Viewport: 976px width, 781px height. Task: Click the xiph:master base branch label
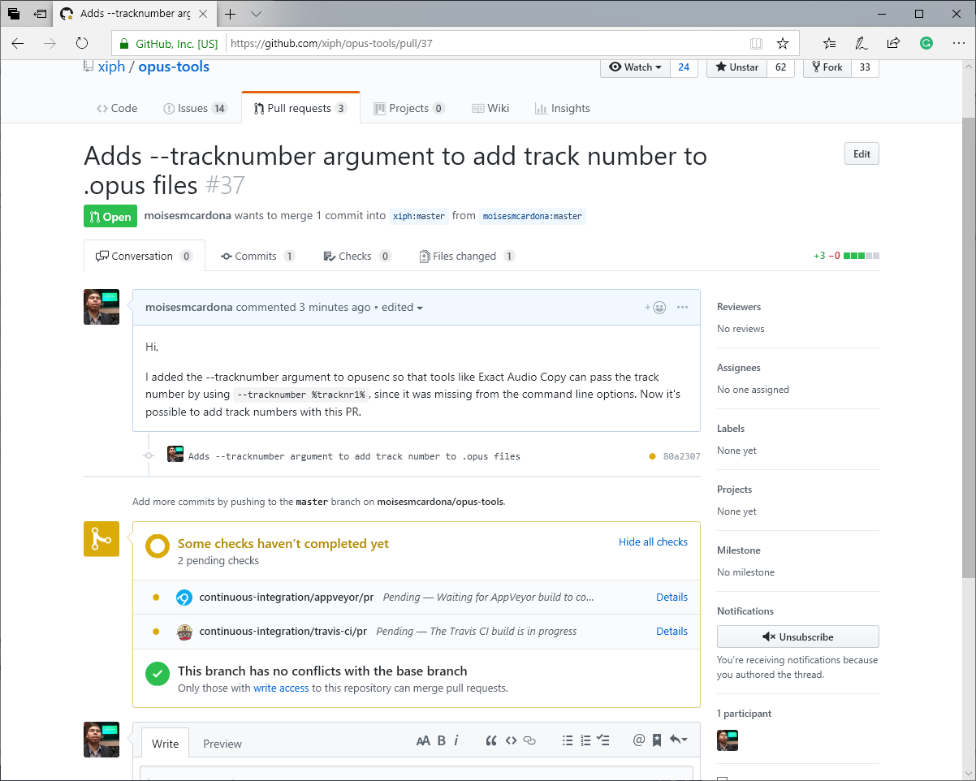tap(419, 217)
